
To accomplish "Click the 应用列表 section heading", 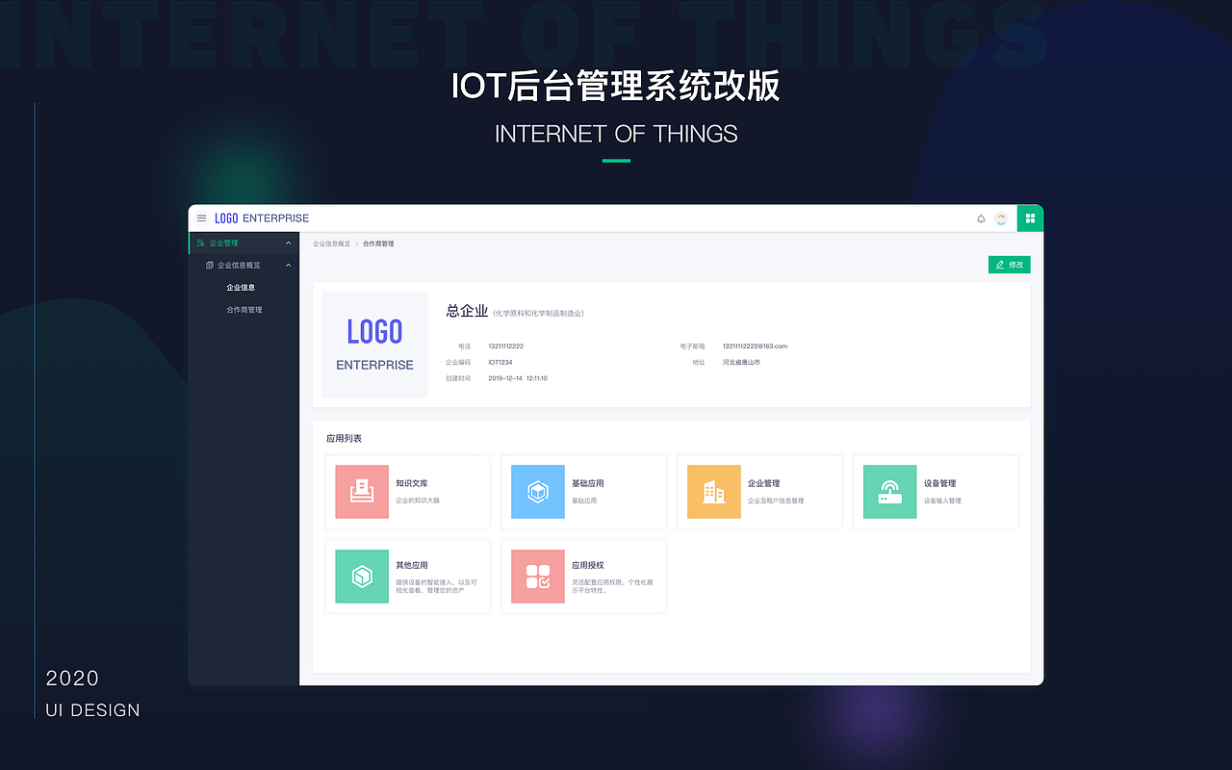I will pyautogui.click(x=345, y=439).
